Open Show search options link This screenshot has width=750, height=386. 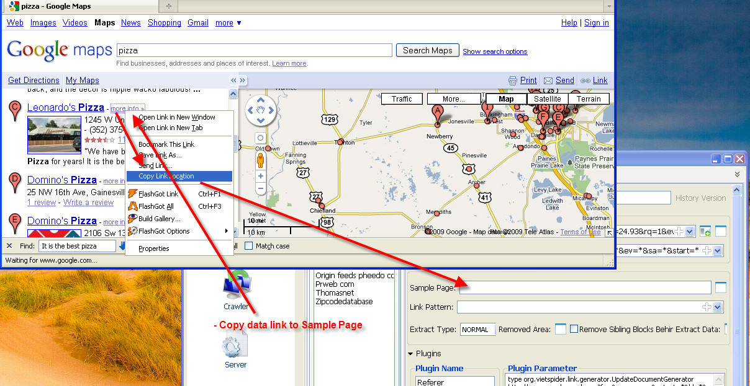[x=495, y=51]
